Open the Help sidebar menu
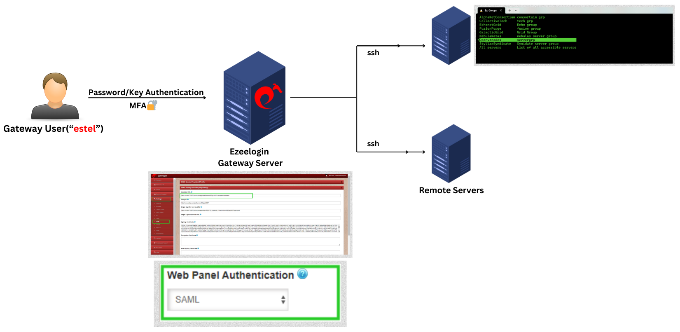Viewport: 680px width, 332px height. click(162, 252)
